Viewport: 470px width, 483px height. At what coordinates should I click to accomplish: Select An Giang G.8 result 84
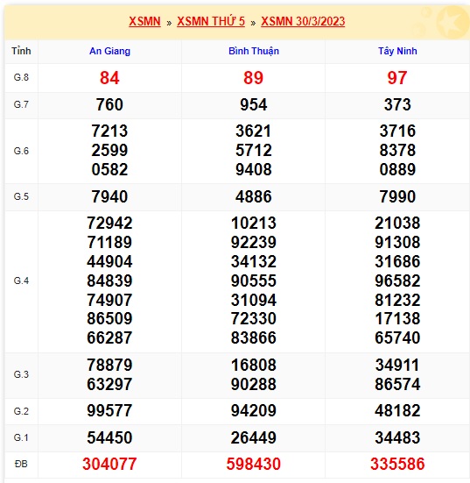[109, 78]
